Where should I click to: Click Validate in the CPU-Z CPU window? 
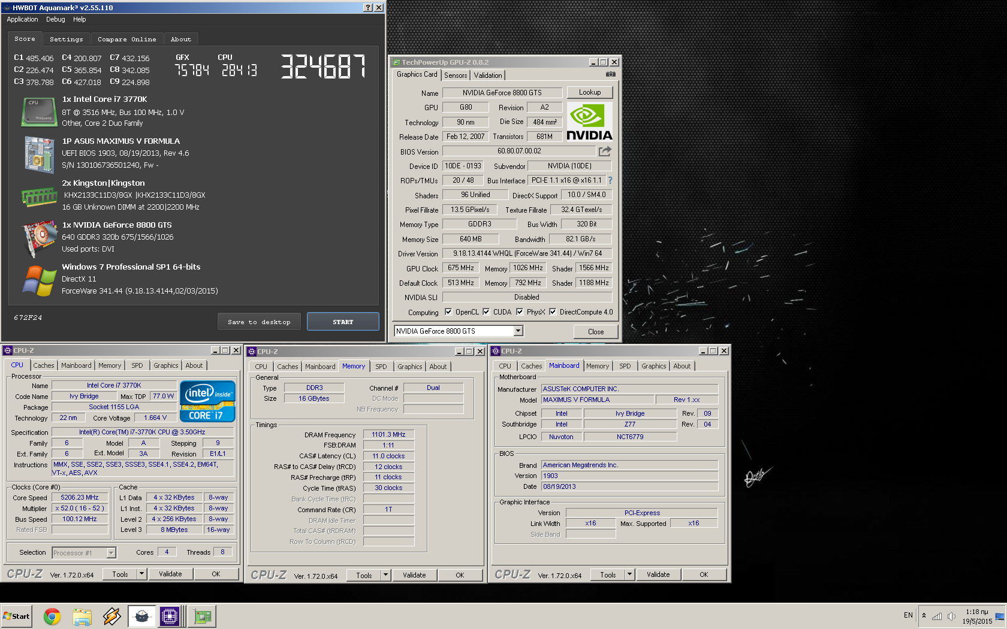pyautogui.click(x=170, y=574)
